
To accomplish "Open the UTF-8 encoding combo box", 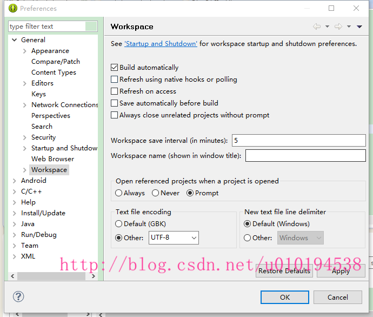I will (x=174, y=238).
